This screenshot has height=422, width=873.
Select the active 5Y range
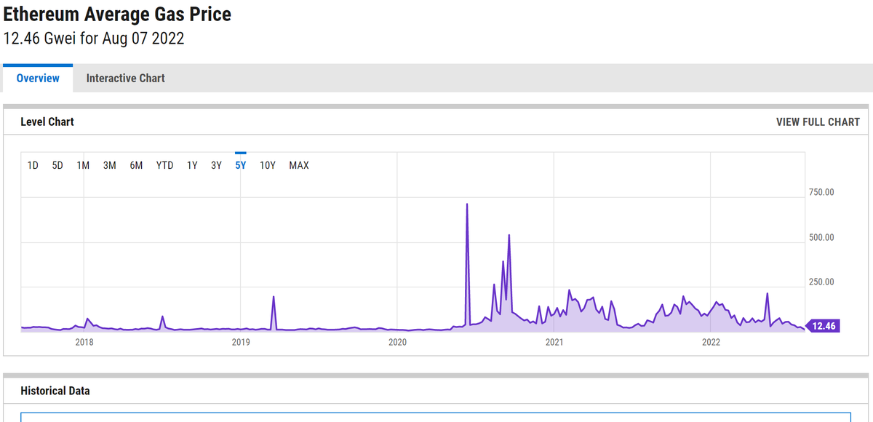click(x=241, y=165)
